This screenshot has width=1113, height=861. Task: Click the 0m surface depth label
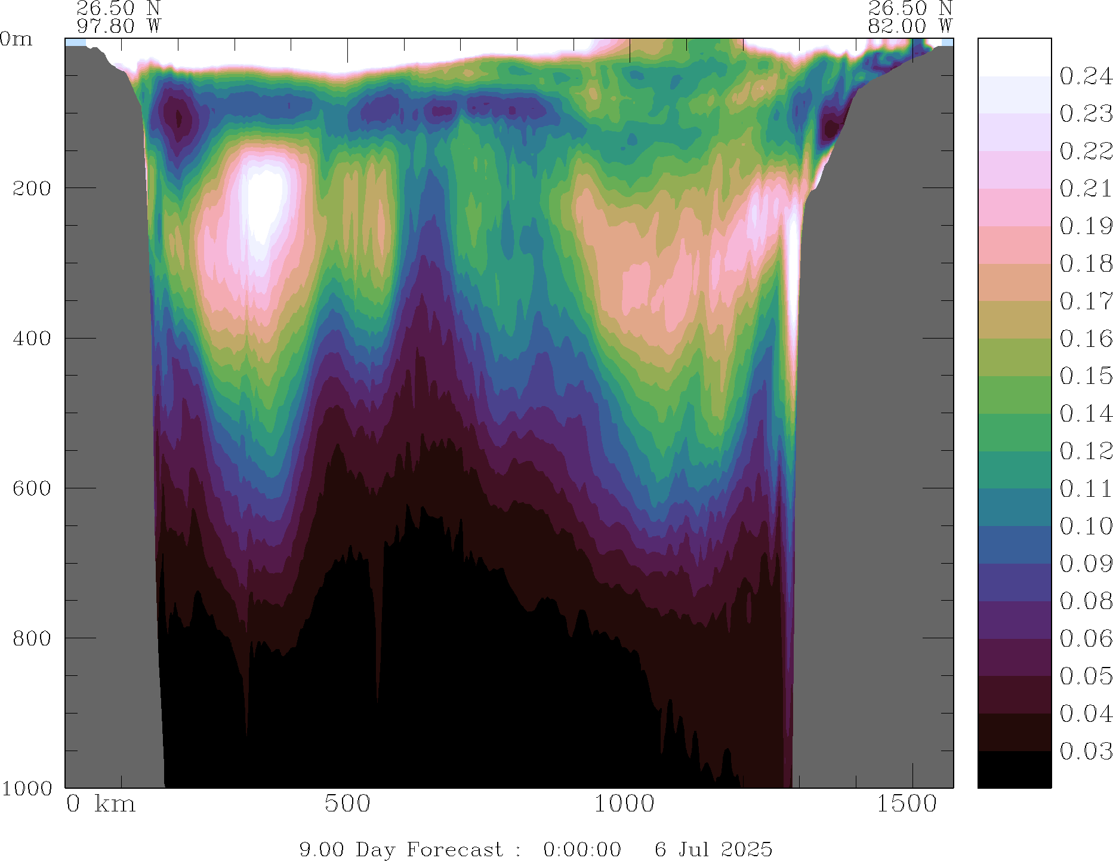(16, 39)
